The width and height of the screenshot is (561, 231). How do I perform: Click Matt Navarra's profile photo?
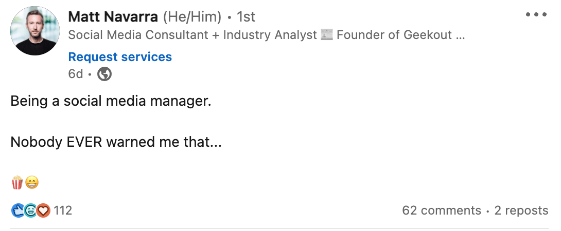pos(35,31)
